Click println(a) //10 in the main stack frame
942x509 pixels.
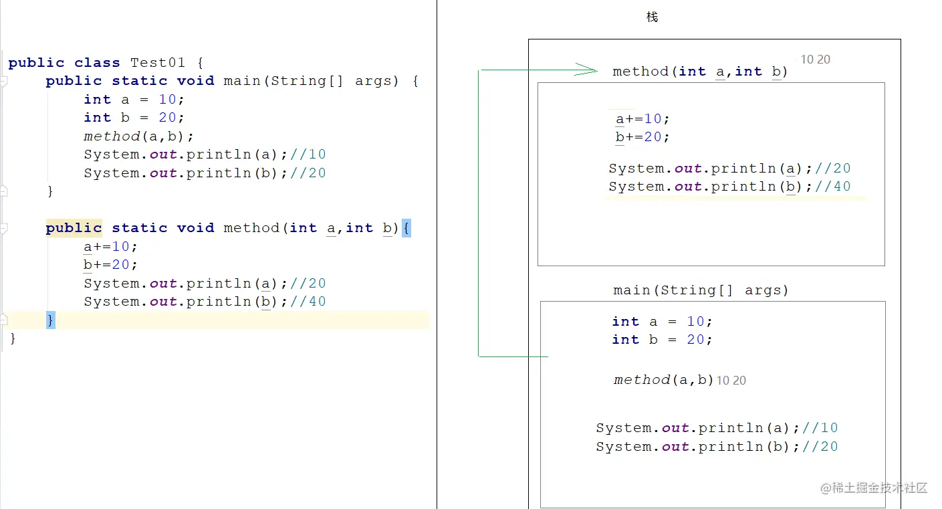717,428
